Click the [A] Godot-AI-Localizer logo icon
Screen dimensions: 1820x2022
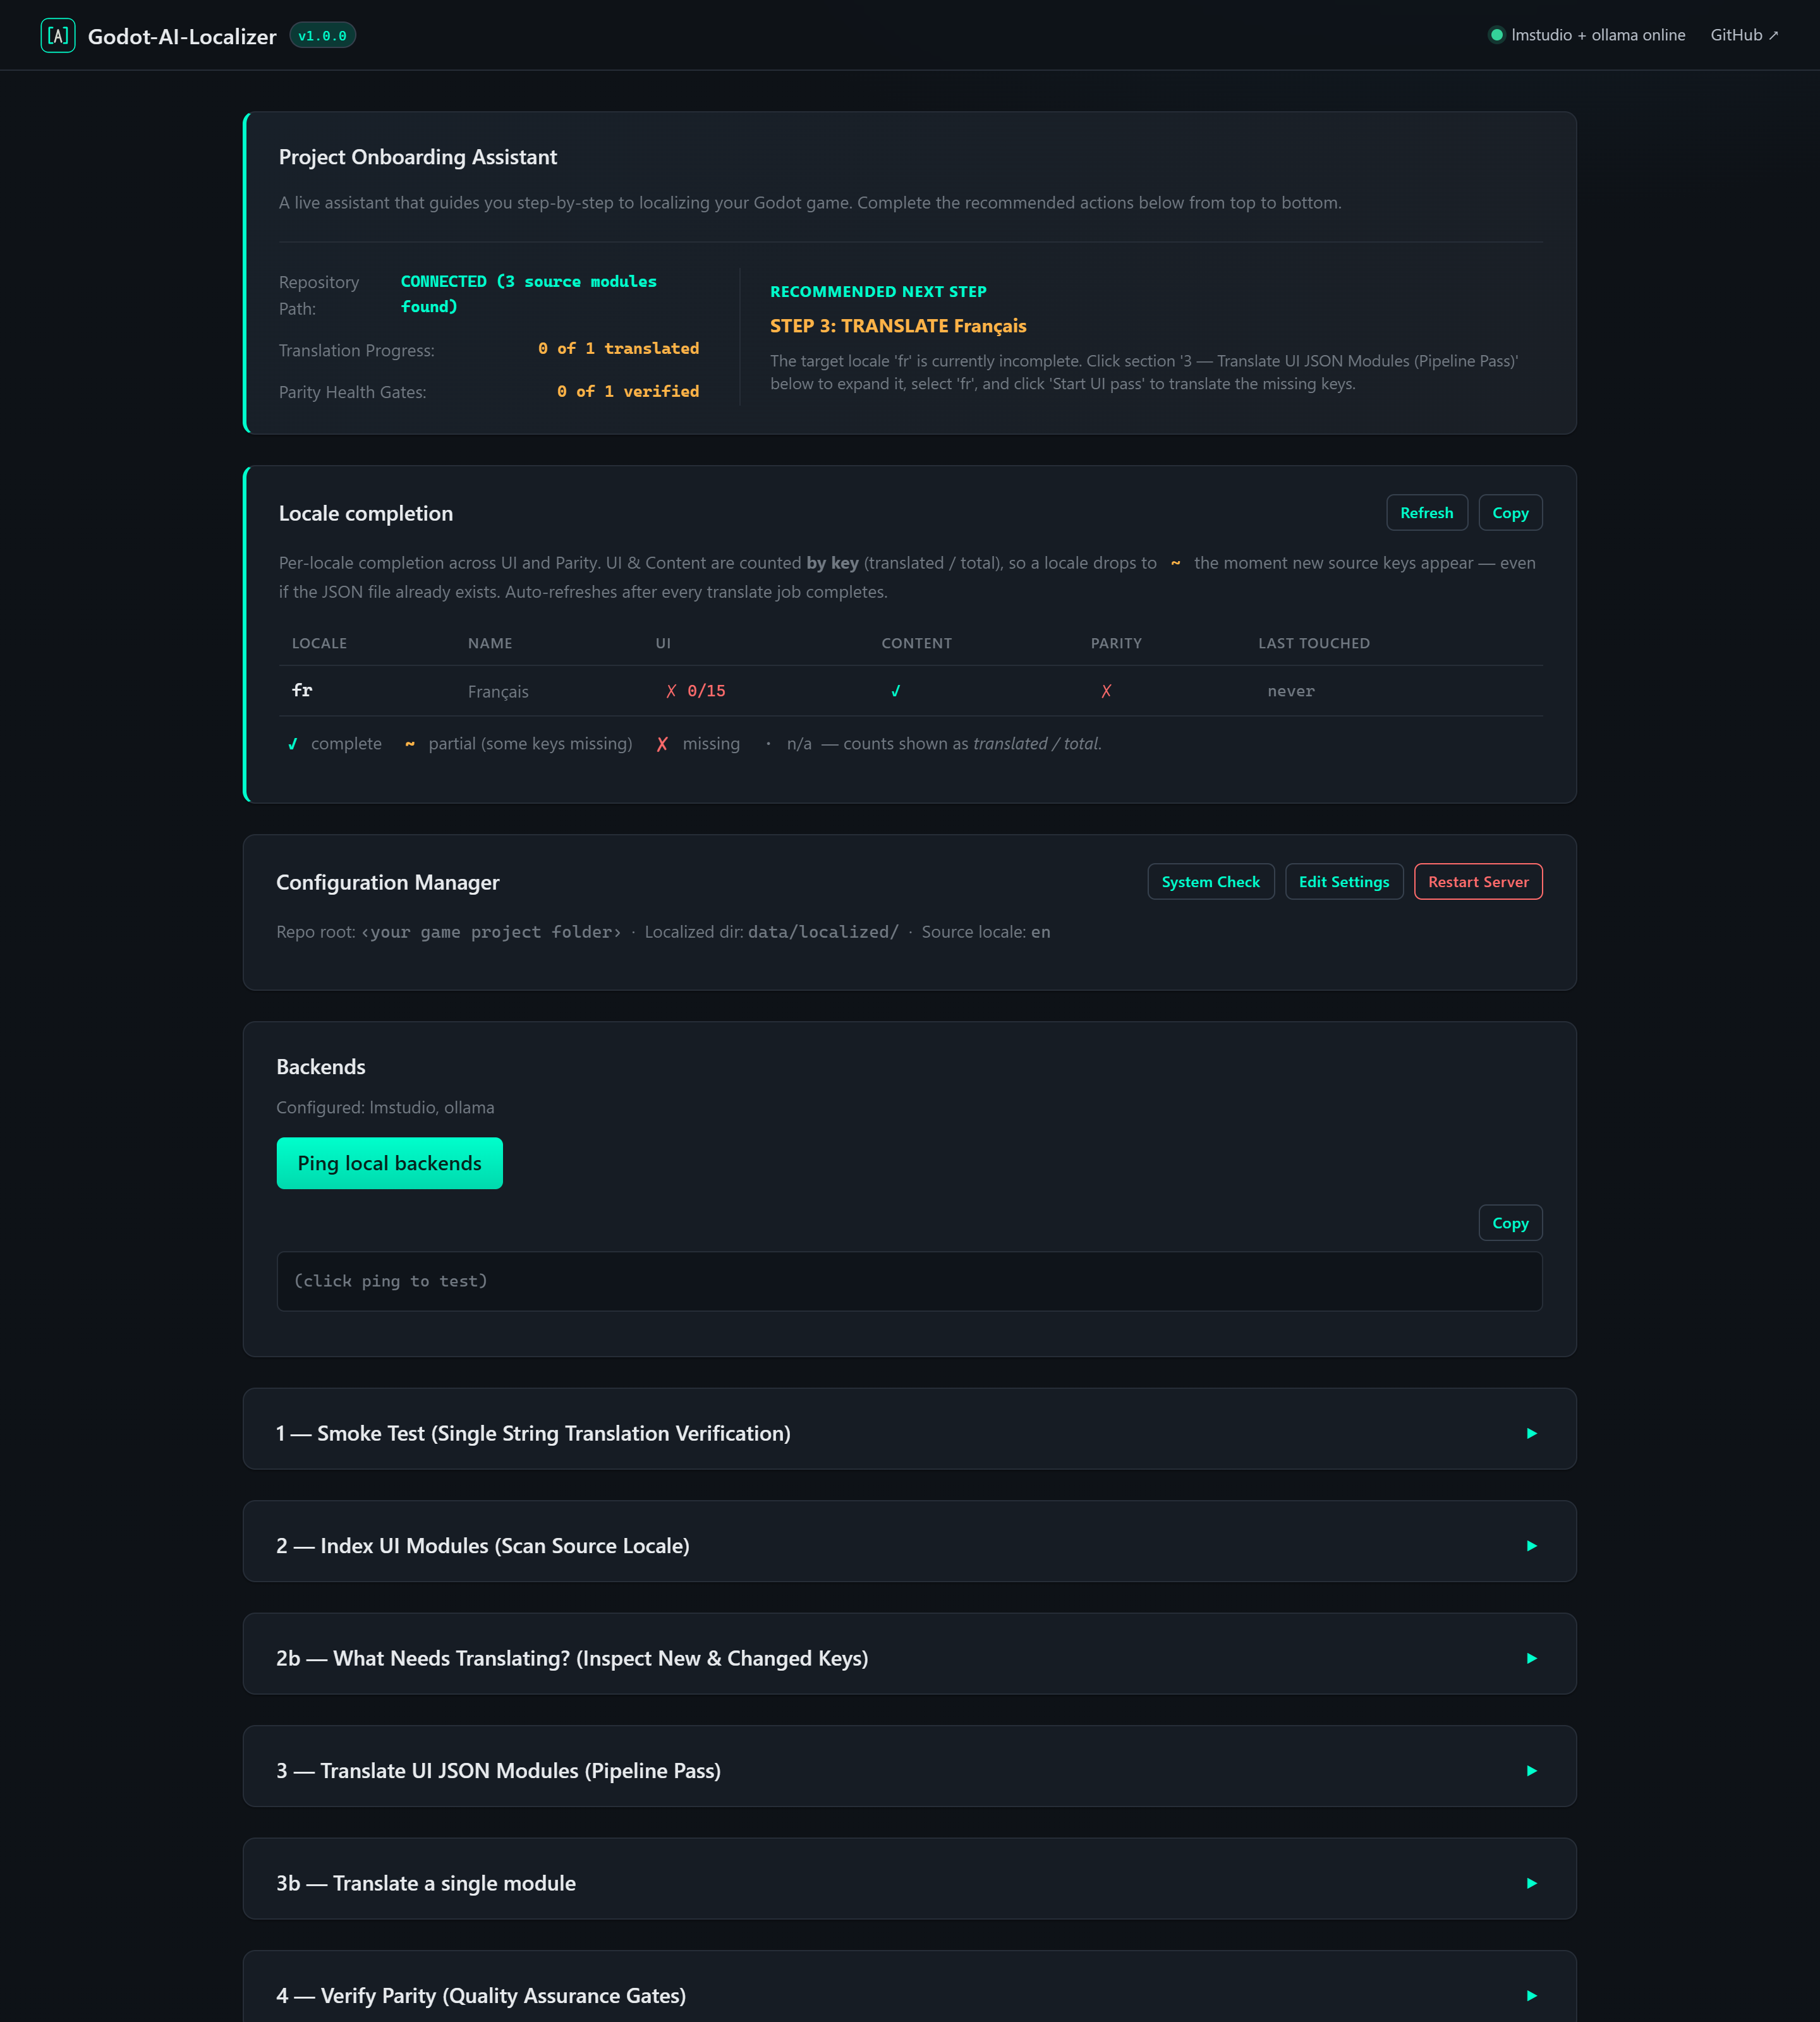pos(58,36)
